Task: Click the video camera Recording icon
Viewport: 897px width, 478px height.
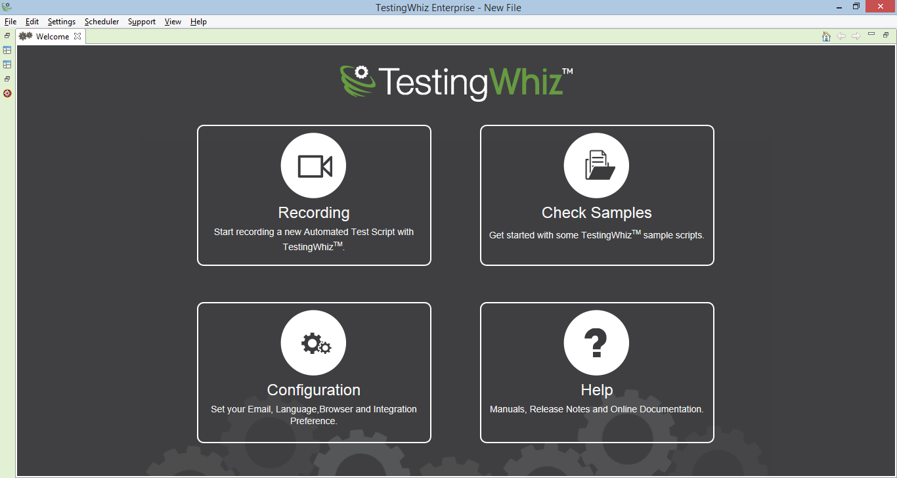Action: pyautogui.click(x=313, y=166)
